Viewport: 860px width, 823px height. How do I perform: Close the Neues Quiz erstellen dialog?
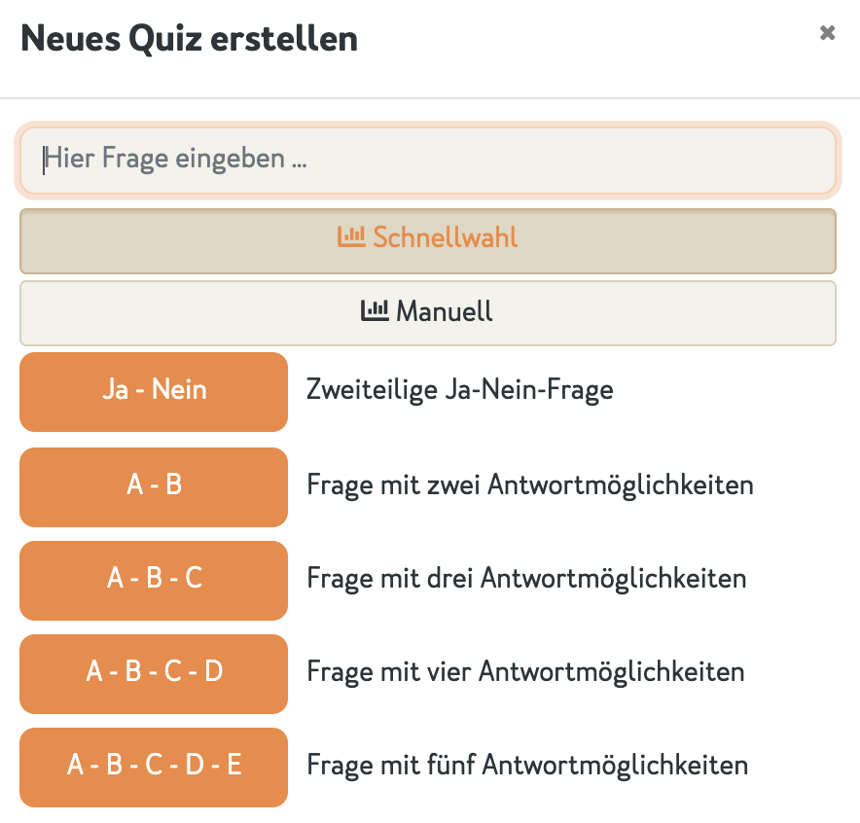[x=828, y=32]
